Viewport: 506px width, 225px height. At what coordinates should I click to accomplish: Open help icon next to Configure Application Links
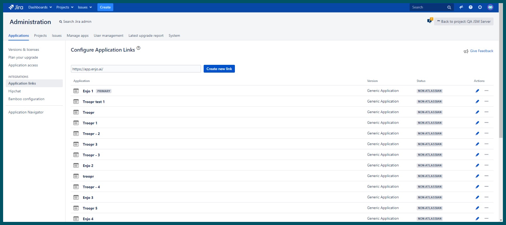(x=138, y=48)
